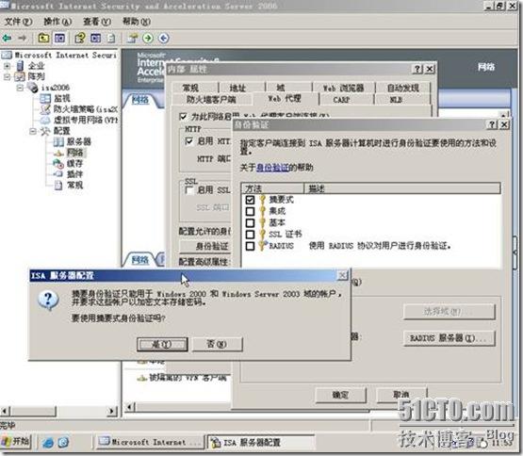
Task: Collapse the 配置 tree node
Action: (x=33, y=131)
